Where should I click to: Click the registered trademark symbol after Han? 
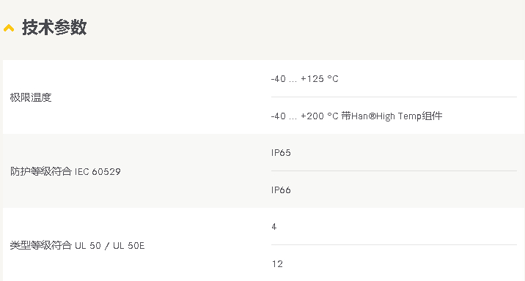(372, 116)
